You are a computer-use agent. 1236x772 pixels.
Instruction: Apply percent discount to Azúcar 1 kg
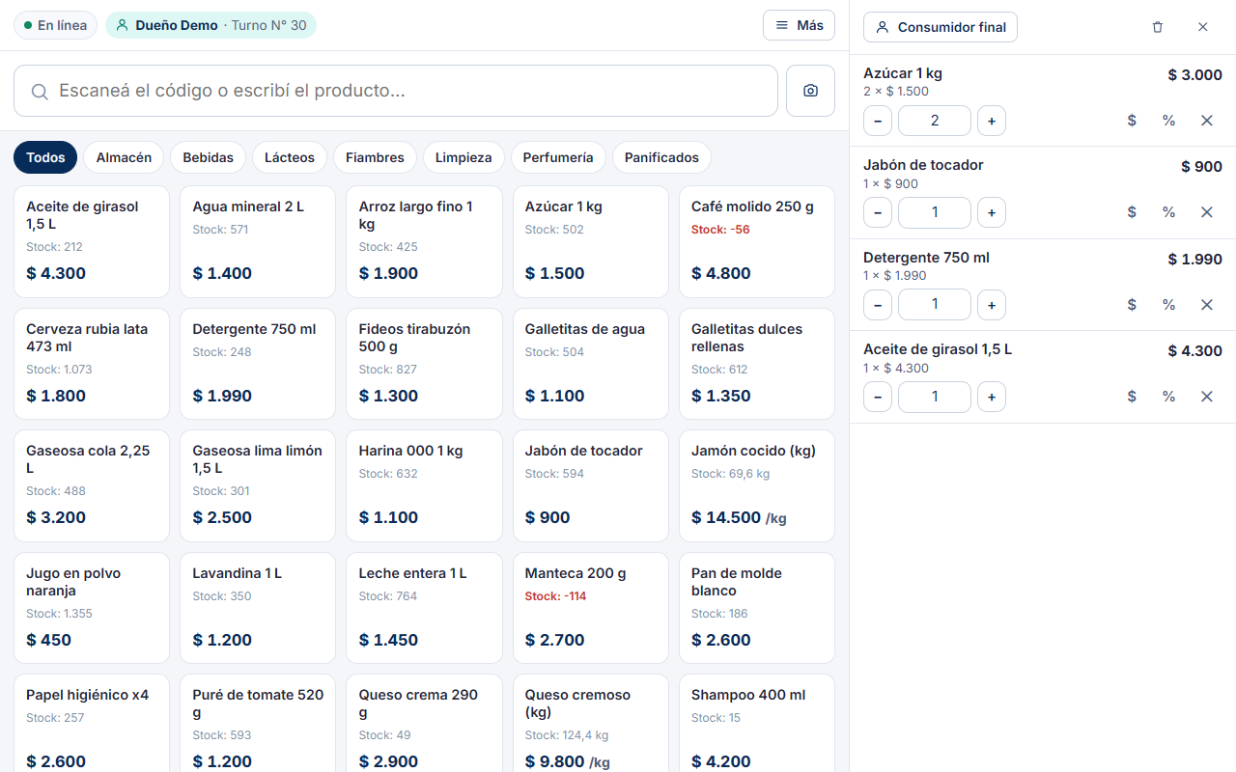coord(1168,121)
